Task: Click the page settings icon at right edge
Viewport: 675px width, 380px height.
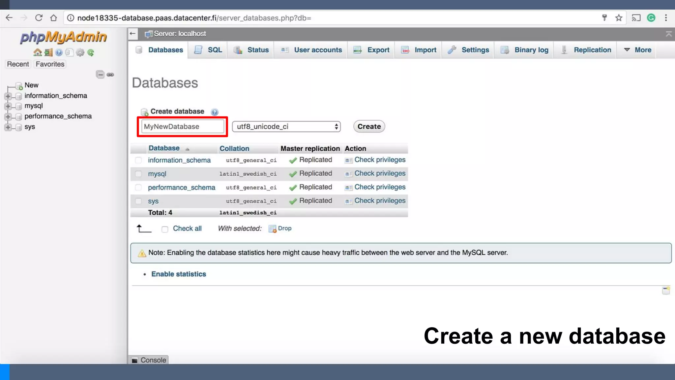Action: tap(666, 290)
